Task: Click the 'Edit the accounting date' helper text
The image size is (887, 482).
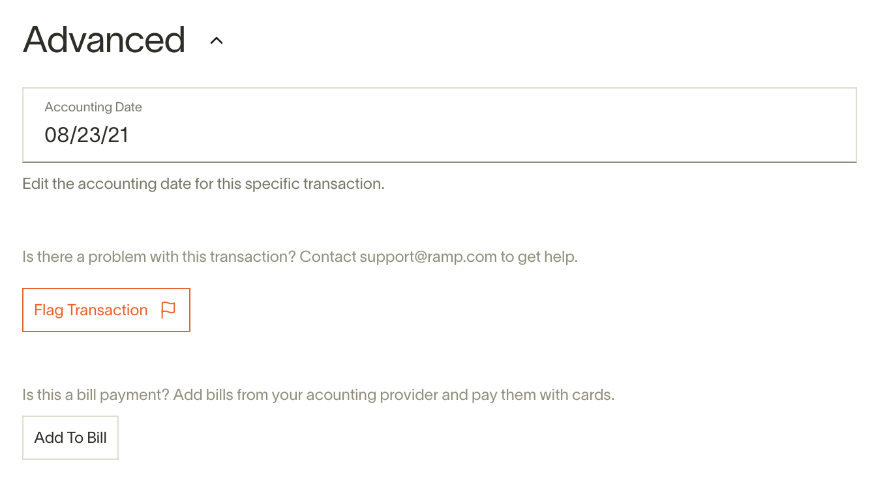Action: [203, 184]
